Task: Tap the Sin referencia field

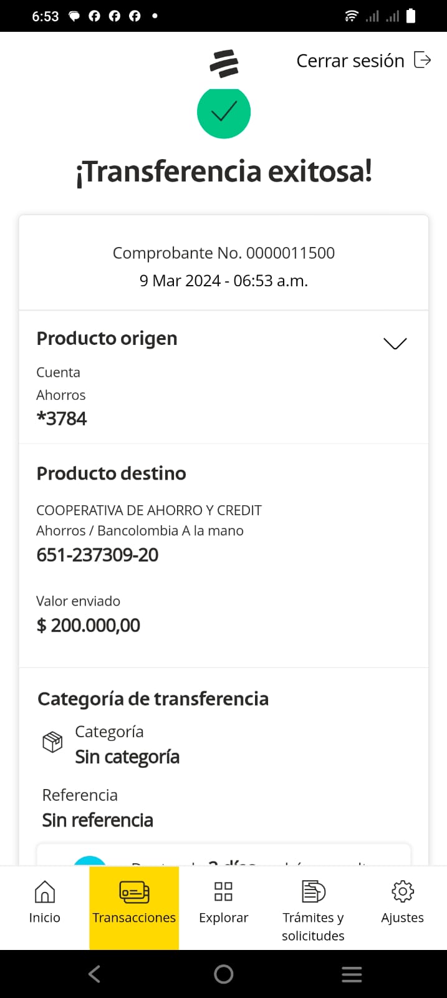Action: [x=97, y=820]
